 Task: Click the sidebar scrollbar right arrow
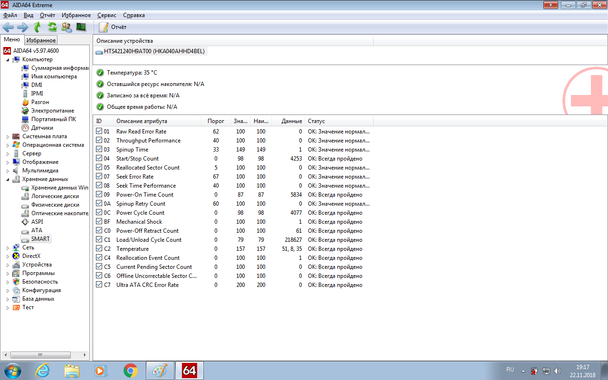point(85,355)
